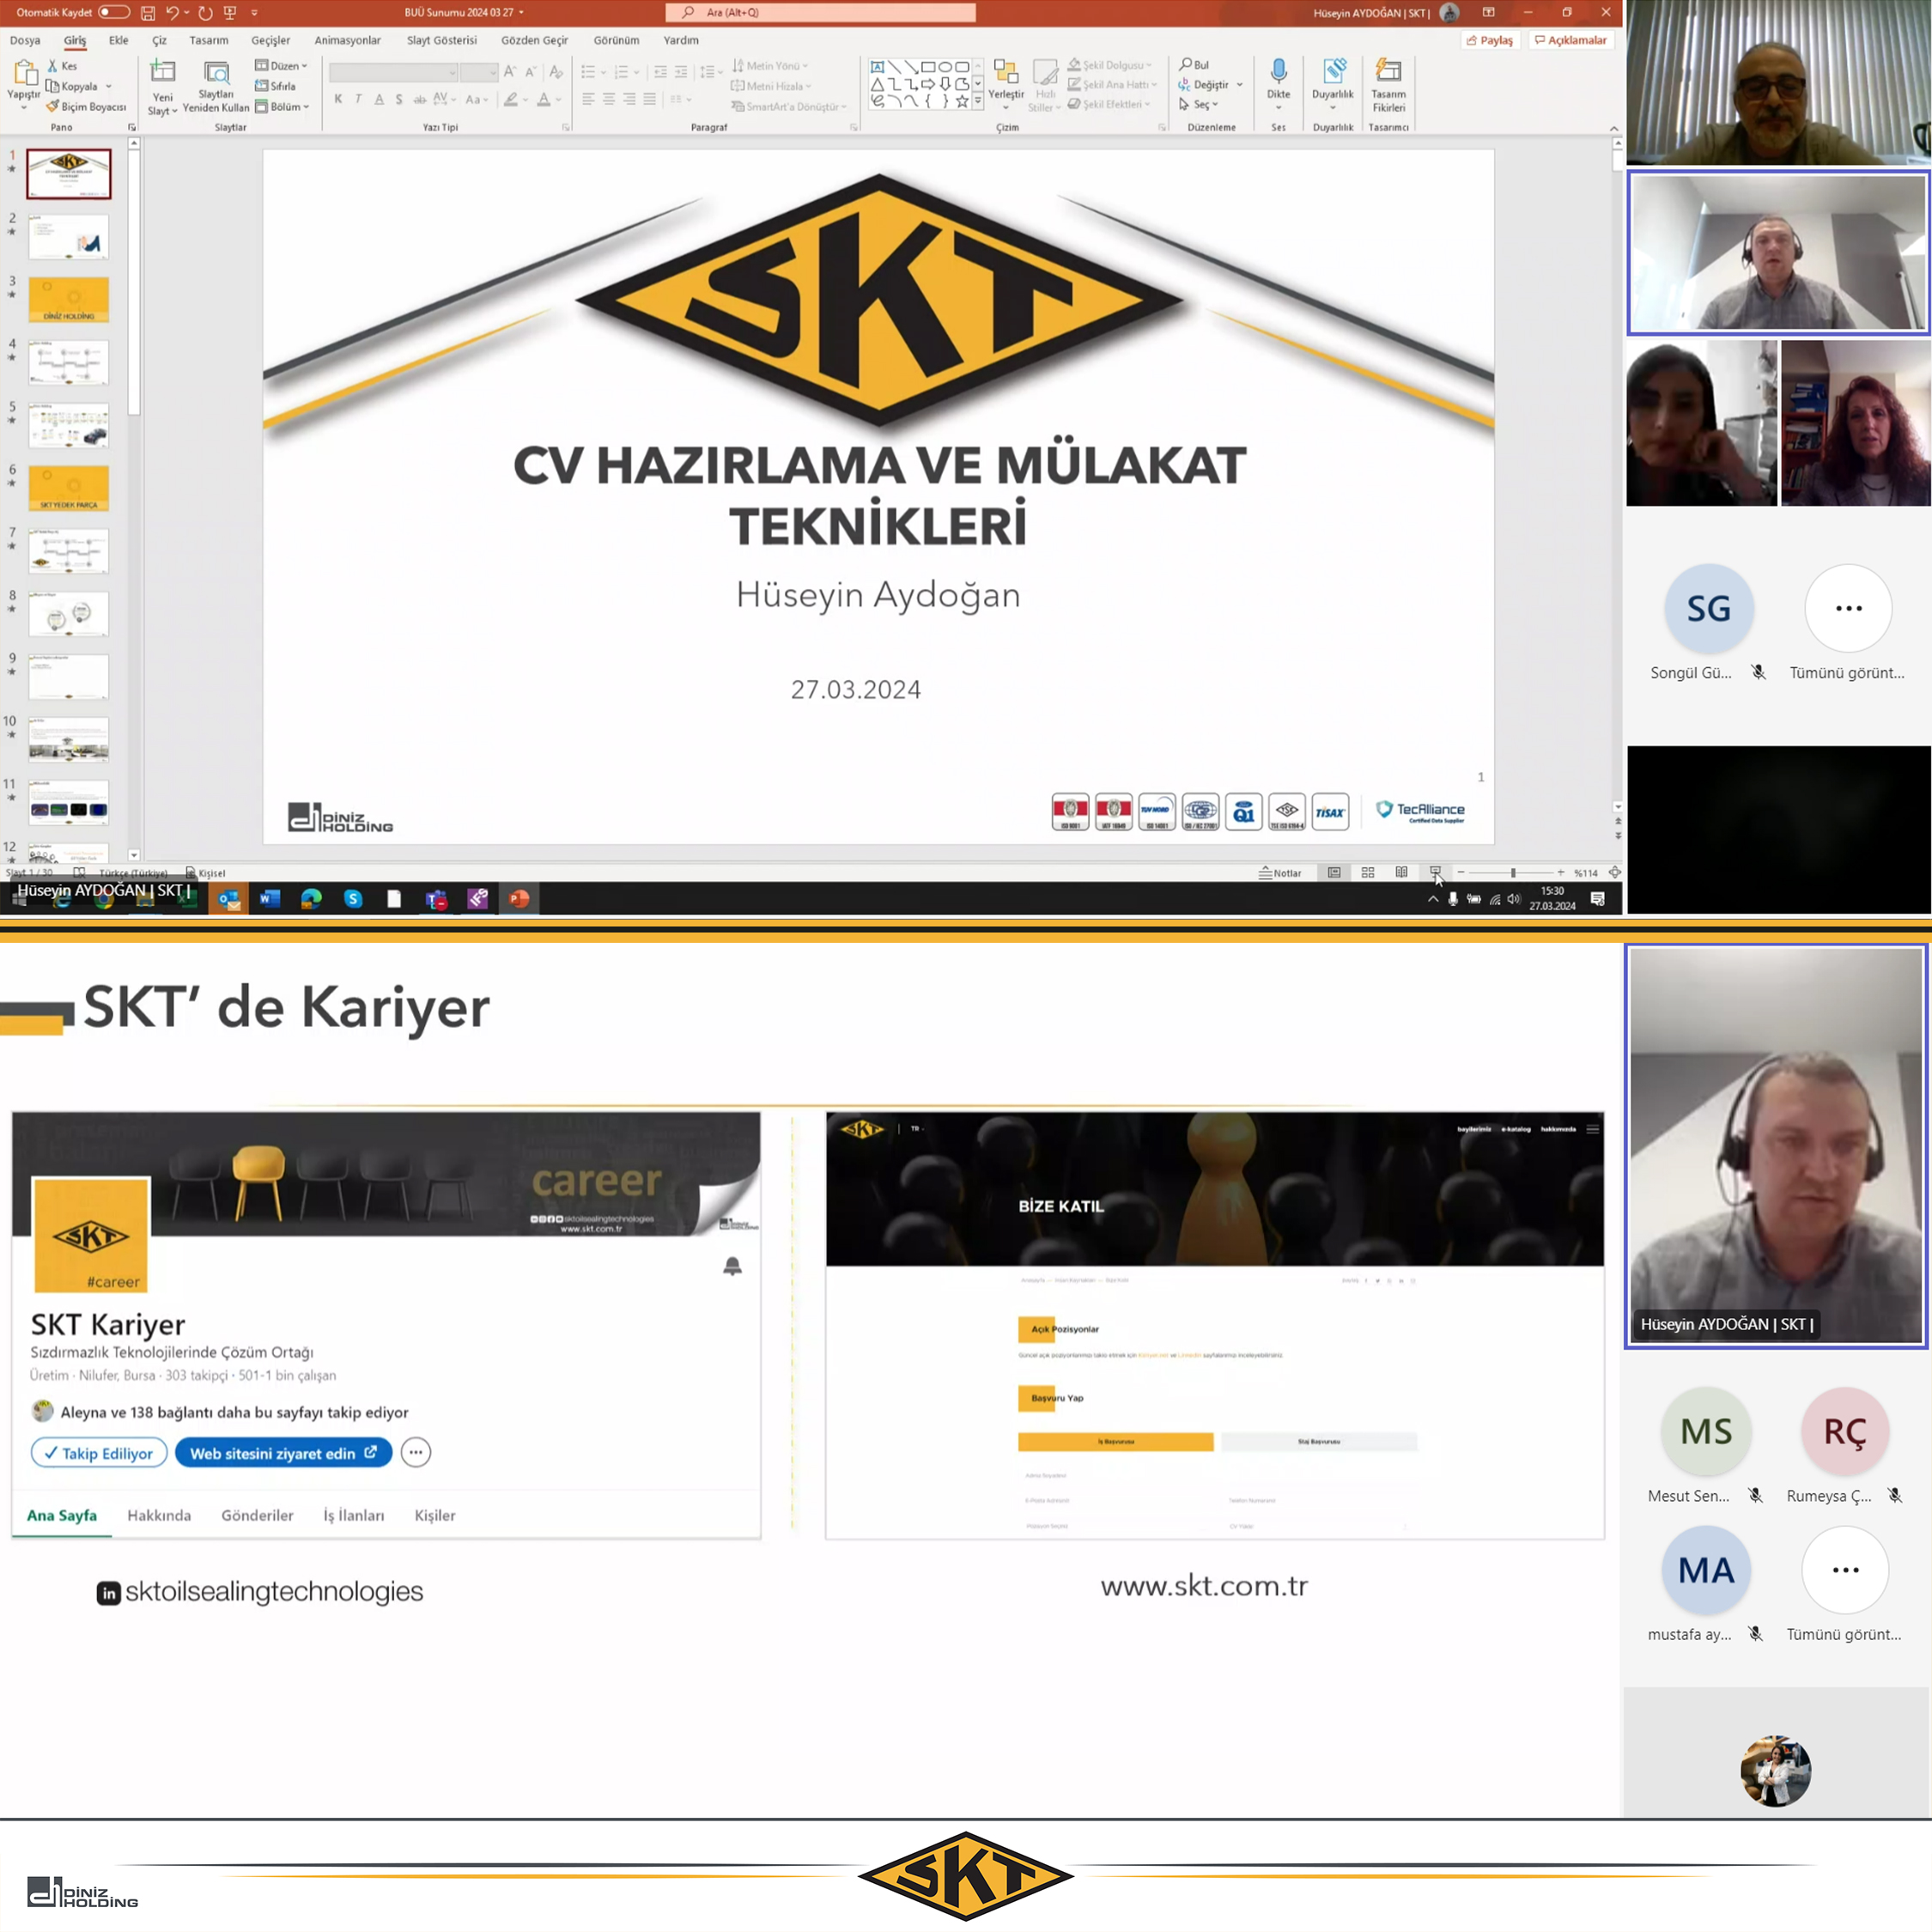Switch to the Tasarım tab

209,40
